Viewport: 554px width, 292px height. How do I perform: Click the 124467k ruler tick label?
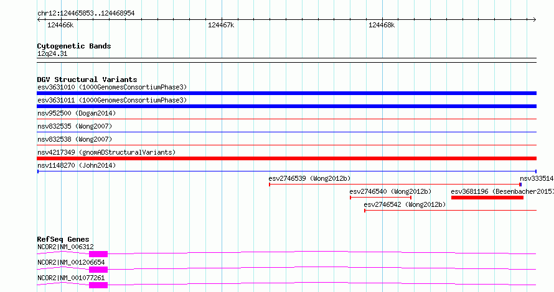(x=221, y=25)
